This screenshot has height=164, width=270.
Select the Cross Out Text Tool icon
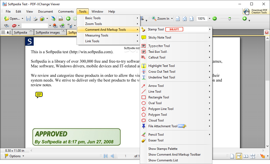pyautogui.click(x=144, y=72)
